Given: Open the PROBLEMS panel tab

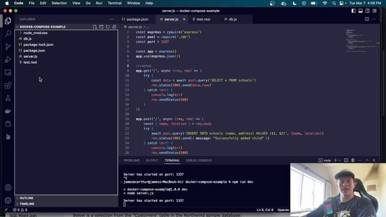Looking at the screenshot, I should click(x=131, y=160).
